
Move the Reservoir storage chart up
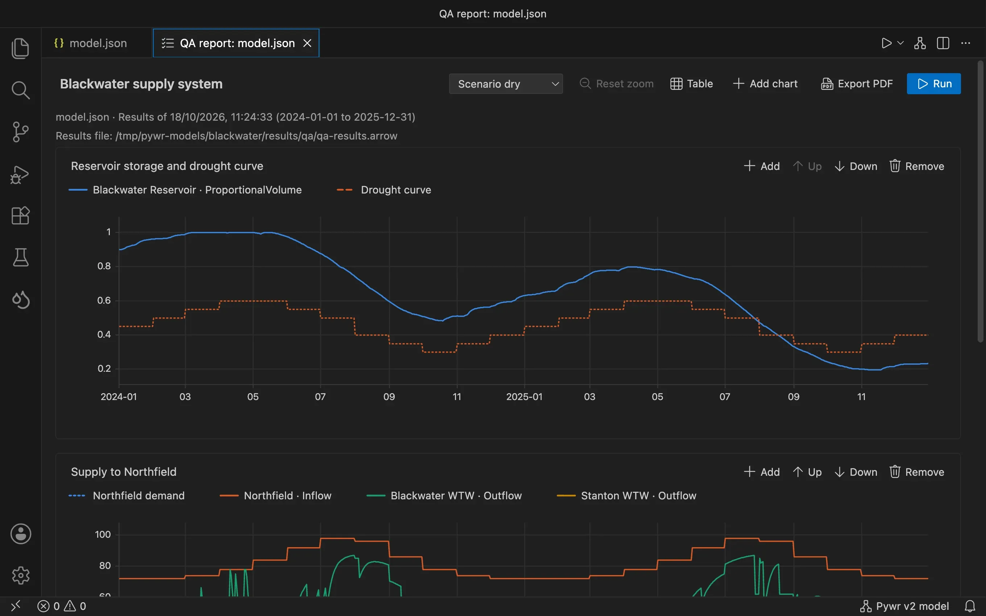(808, 166)
